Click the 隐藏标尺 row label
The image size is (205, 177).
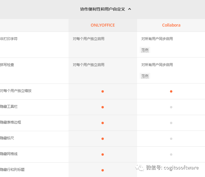point(7,138)
